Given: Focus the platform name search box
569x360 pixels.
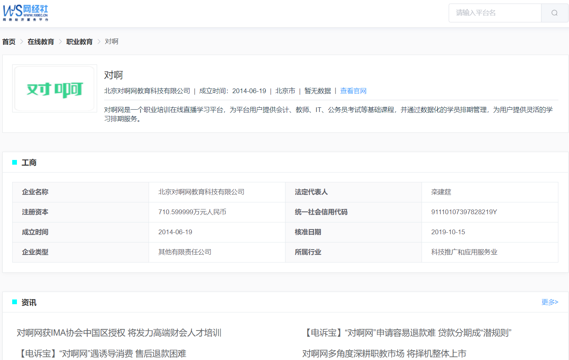Looking at the screenshot, I should (495, 13).
